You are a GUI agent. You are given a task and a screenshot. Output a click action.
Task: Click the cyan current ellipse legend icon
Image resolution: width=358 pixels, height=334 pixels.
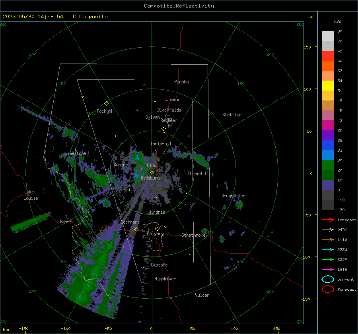pos(328,279)
